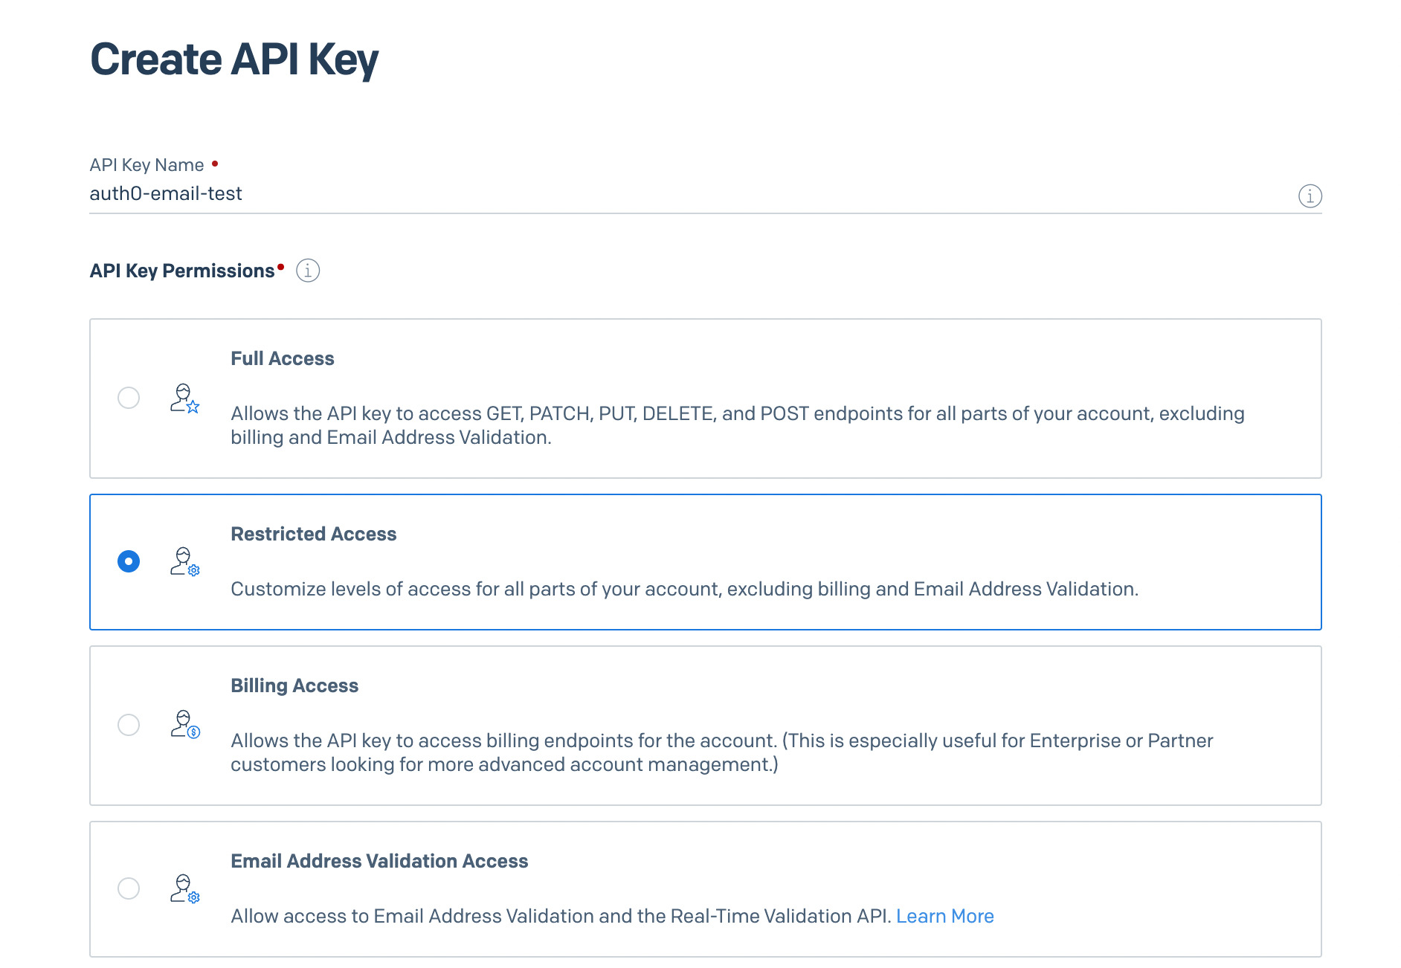
Task: Choose the Billing Access radio button
Action: point(129,726)
